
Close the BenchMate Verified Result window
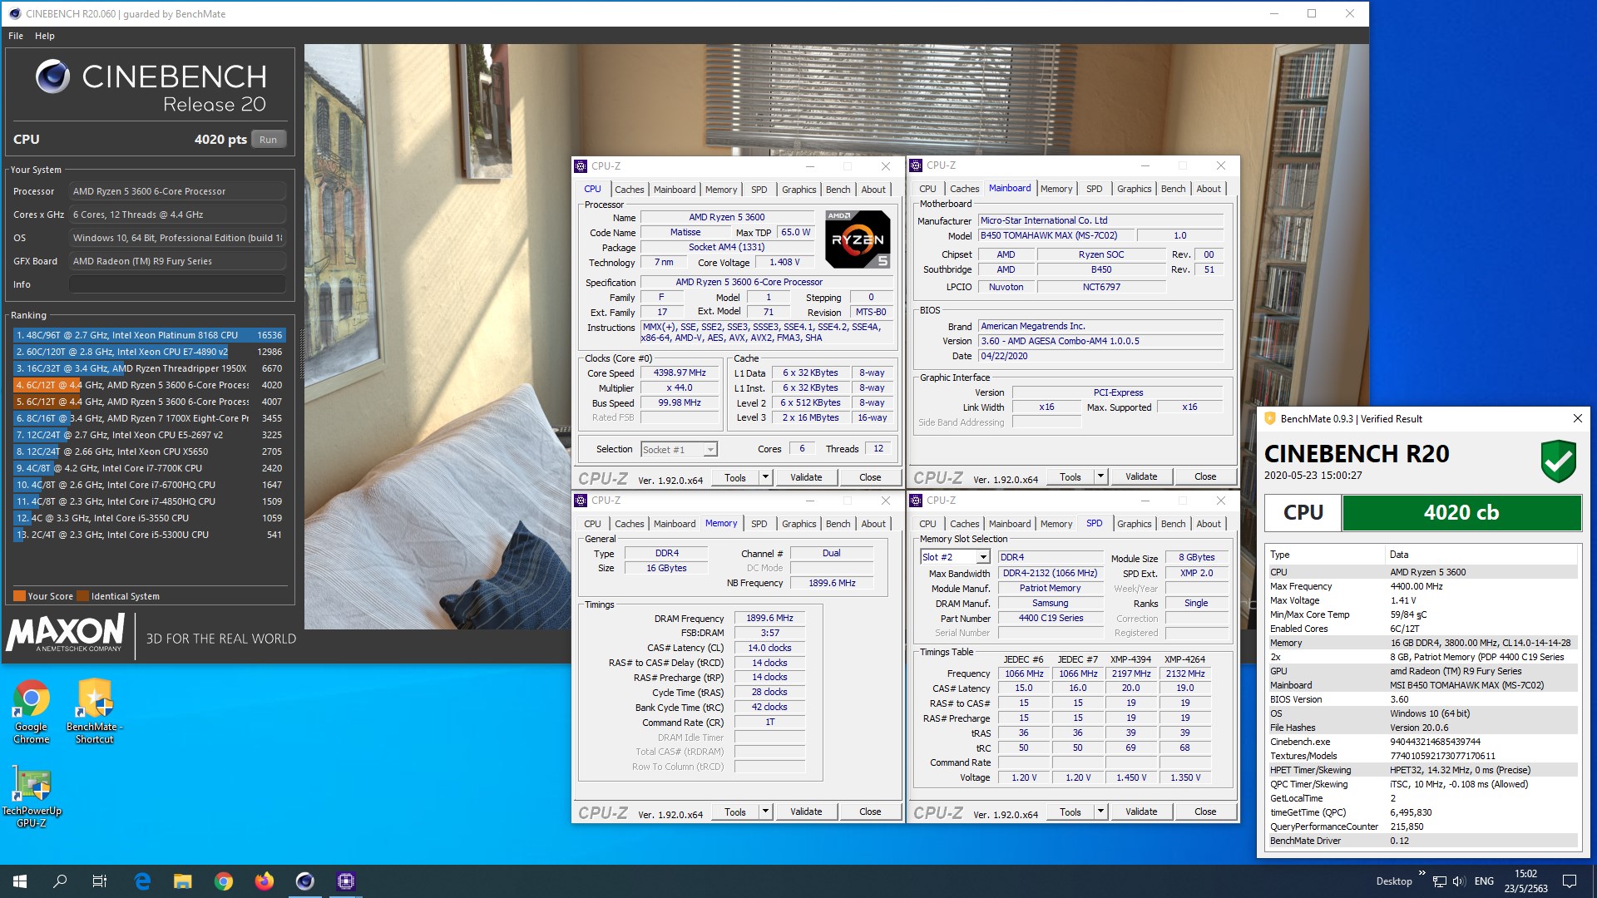pos(1577,418)
